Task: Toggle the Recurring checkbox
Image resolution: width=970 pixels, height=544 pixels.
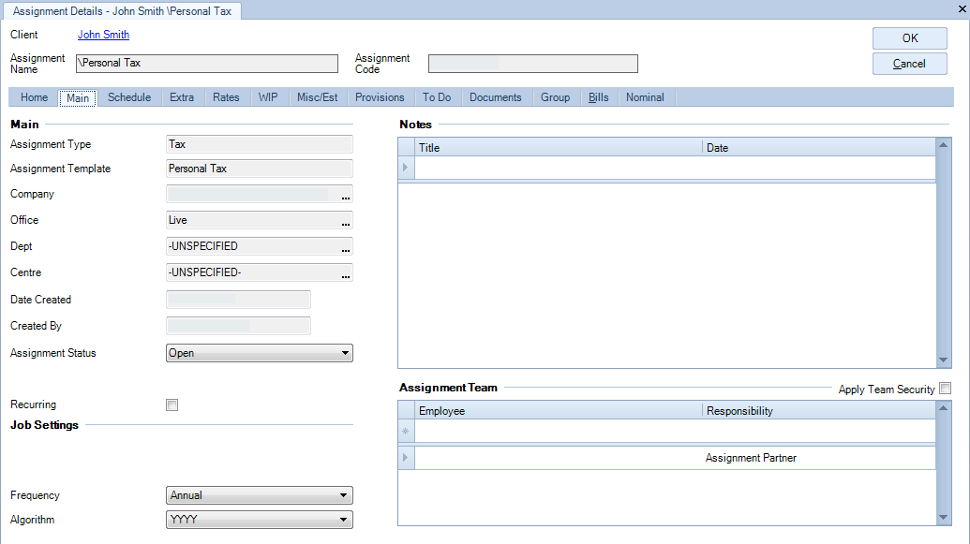Action: point(172,404)
